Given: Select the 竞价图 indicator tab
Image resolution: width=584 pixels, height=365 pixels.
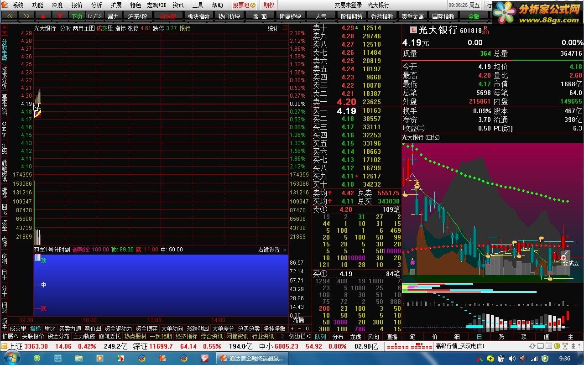Looking at the screenshot, I should click(x=93, y=328).
